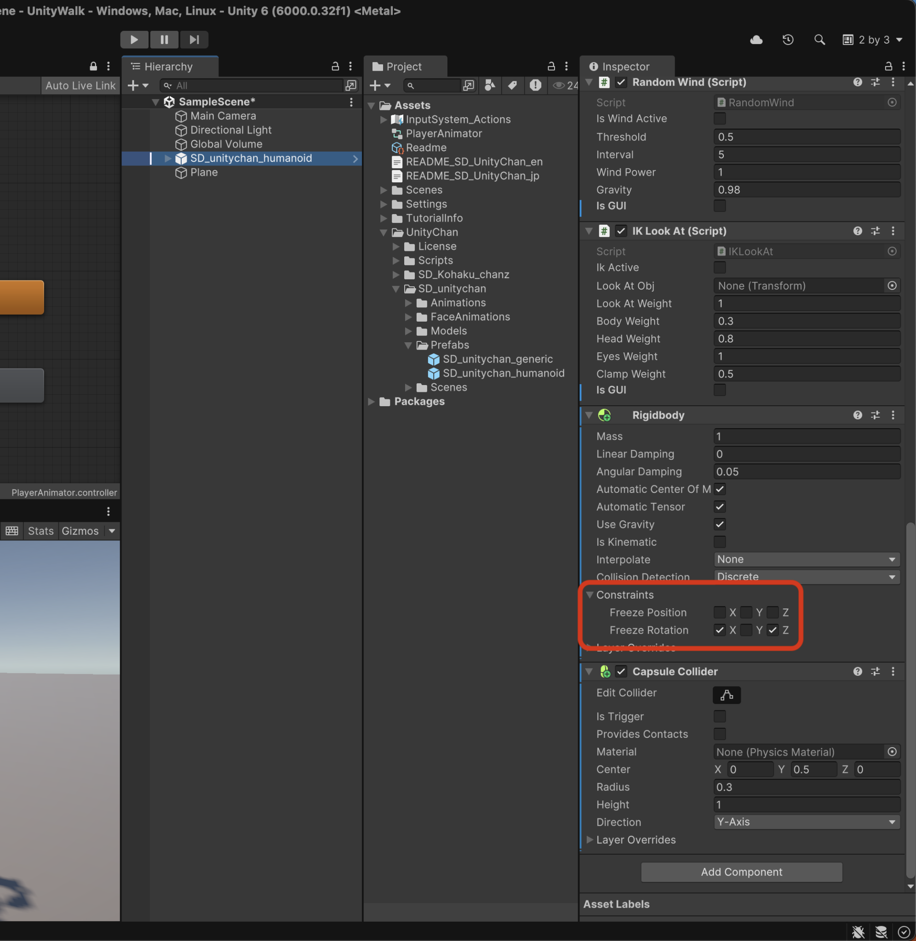916x941 pixels.
Task: Enable the Is Kinematic checkbox
Action: click(719, 542)
